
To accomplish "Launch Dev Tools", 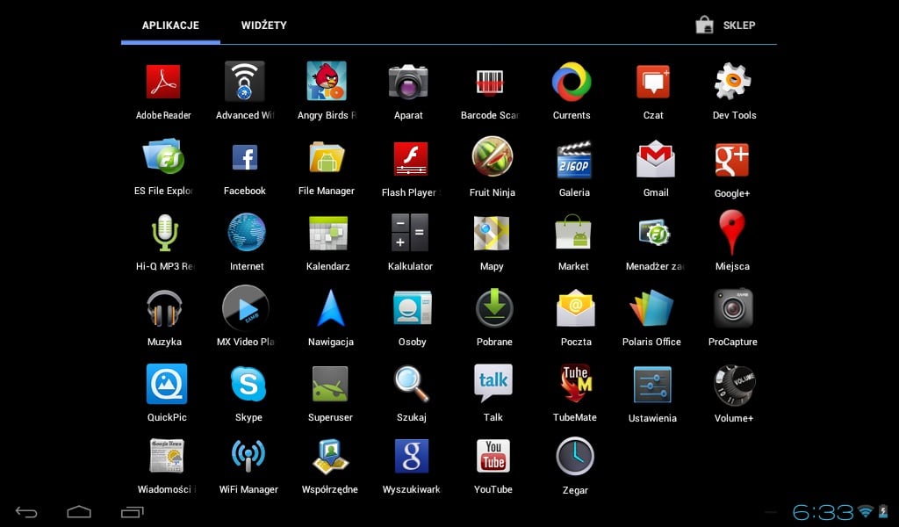I will click(733, 82).
